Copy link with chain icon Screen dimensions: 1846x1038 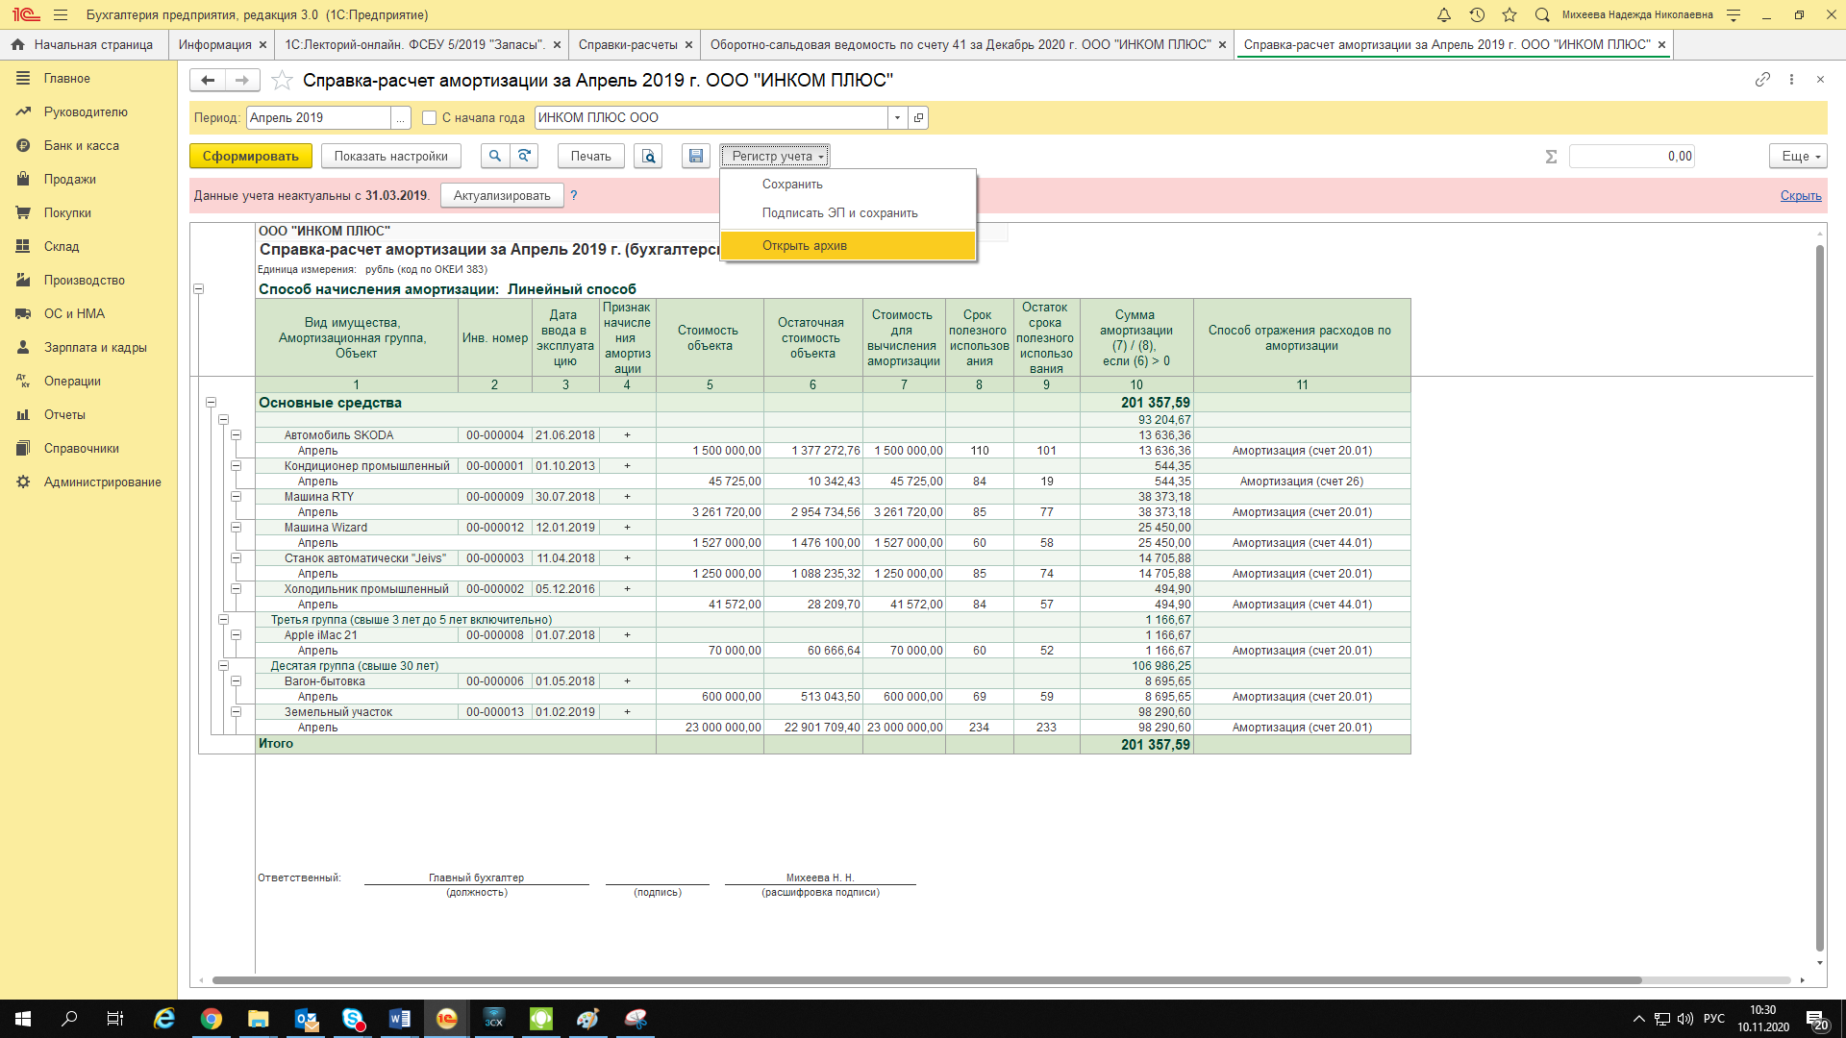pyautogui.click(x=1762, y=80)
